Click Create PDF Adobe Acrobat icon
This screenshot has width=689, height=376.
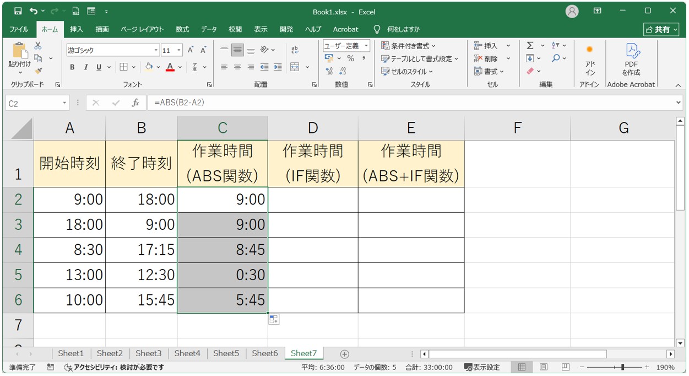631,60
